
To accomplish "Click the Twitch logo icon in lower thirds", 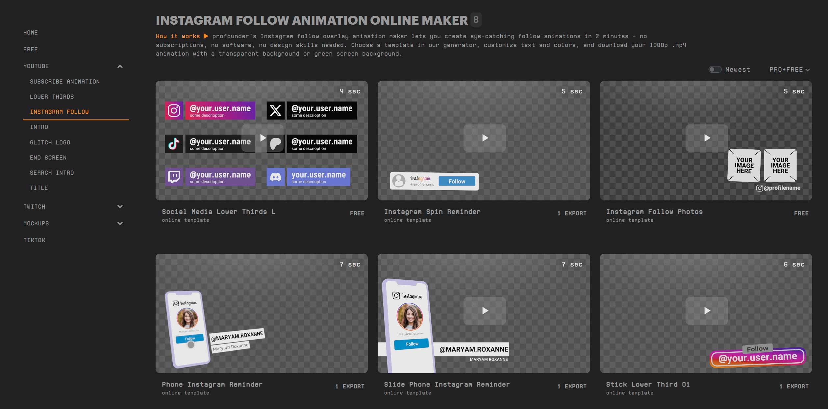I will (x=174, y=177).
